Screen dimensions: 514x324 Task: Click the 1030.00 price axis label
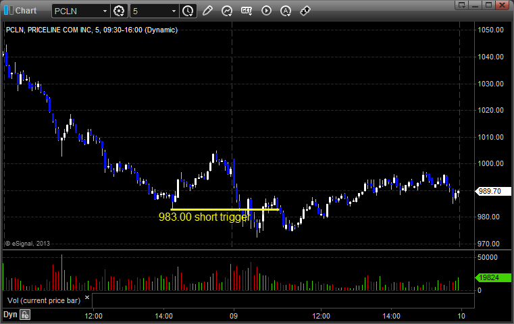490,84
